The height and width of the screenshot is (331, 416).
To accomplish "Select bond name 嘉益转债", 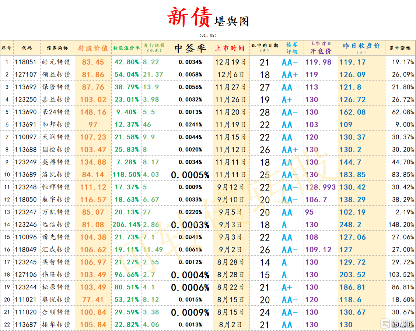I will click(56, 100).
